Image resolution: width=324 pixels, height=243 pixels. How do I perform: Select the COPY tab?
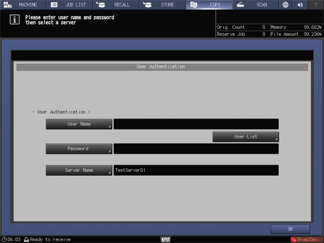click(209, 4)
